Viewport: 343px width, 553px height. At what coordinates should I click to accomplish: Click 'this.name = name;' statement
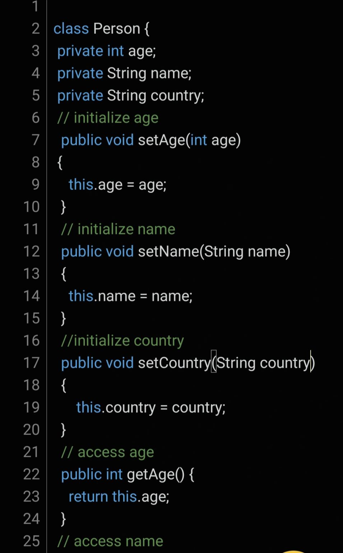click(130, 296)
